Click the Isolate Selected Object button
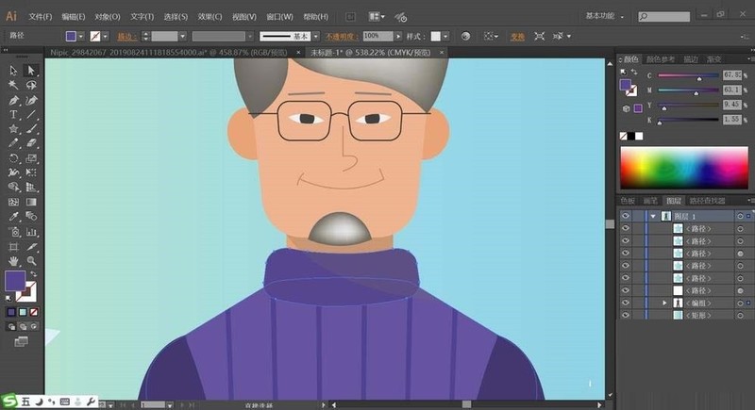The height and width of the screenshot is (410, 755). [x=539, y=36]
